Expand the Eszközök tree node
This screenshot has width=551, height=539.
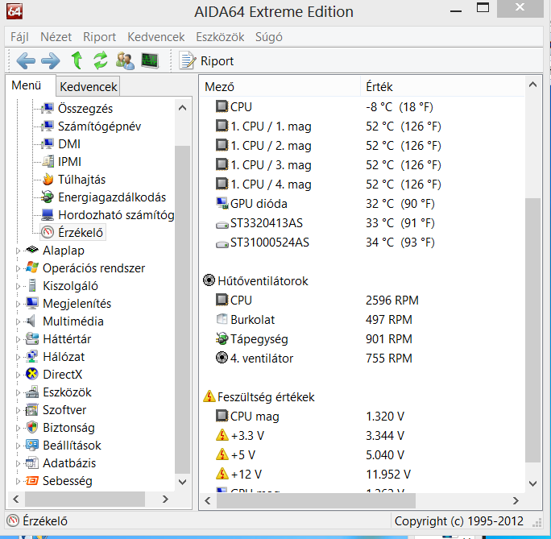click(18, 392)
